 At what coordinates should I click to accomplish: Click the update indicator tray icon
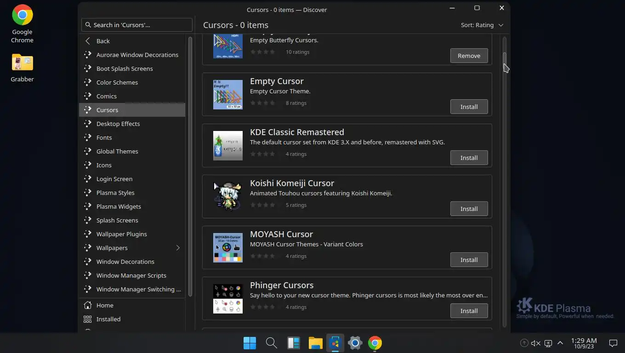tap(524, 343)
